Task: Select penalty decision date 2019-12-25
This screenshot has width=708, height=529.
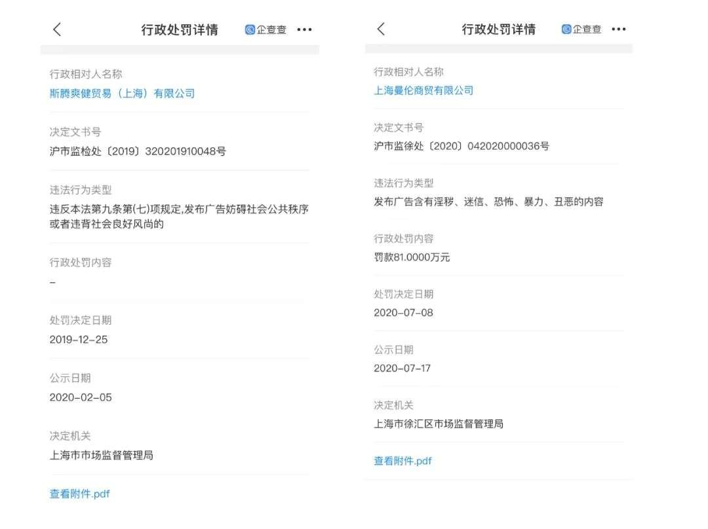Action: click(79, 340)
